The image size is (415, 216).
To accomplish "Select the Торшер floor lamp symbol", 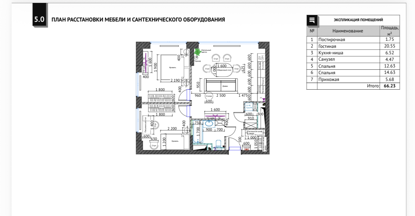I will [x=196, y=58].
